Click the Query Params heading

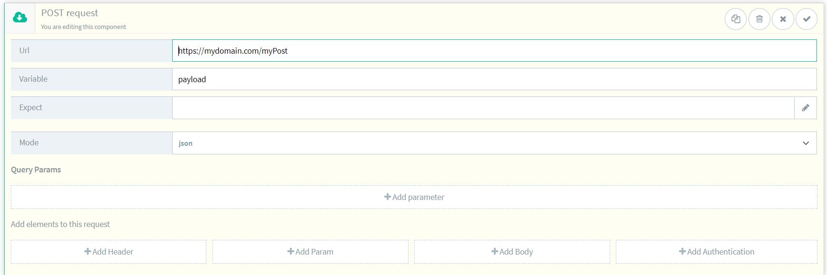36,170
